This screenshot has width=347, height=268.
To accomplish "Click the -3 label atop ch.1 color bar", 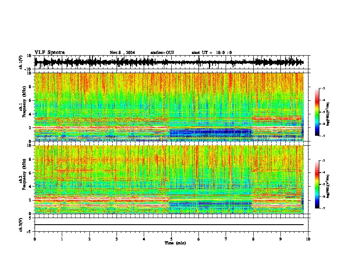I will 323,88.
